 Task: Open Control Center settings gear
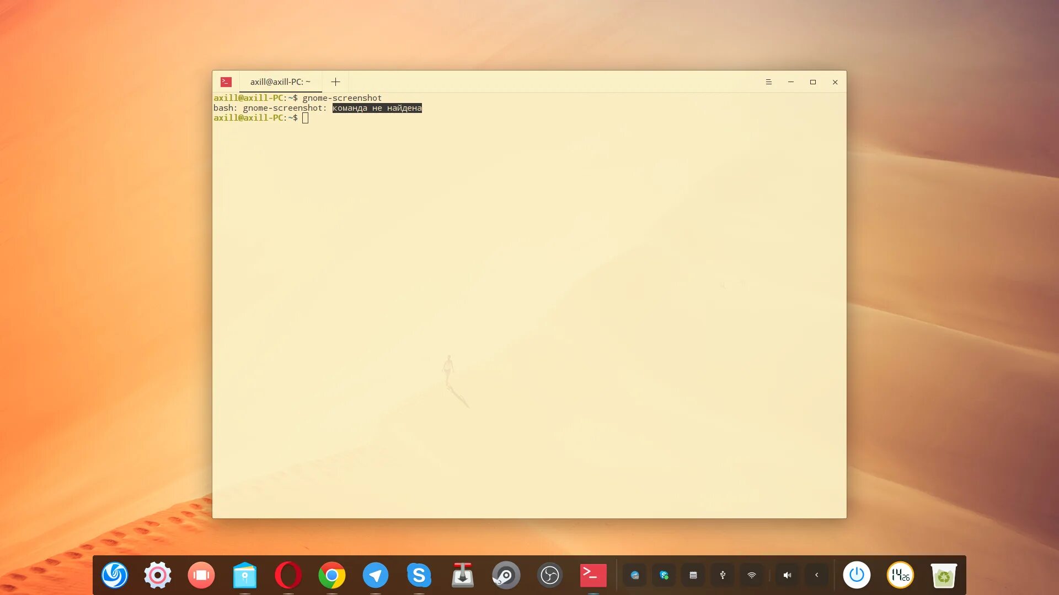(x=158, y=575)
